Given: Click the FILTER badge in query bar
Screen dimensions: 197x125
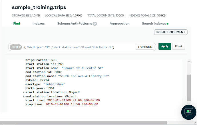Looking at the screenshot, I should coord(16,47).
